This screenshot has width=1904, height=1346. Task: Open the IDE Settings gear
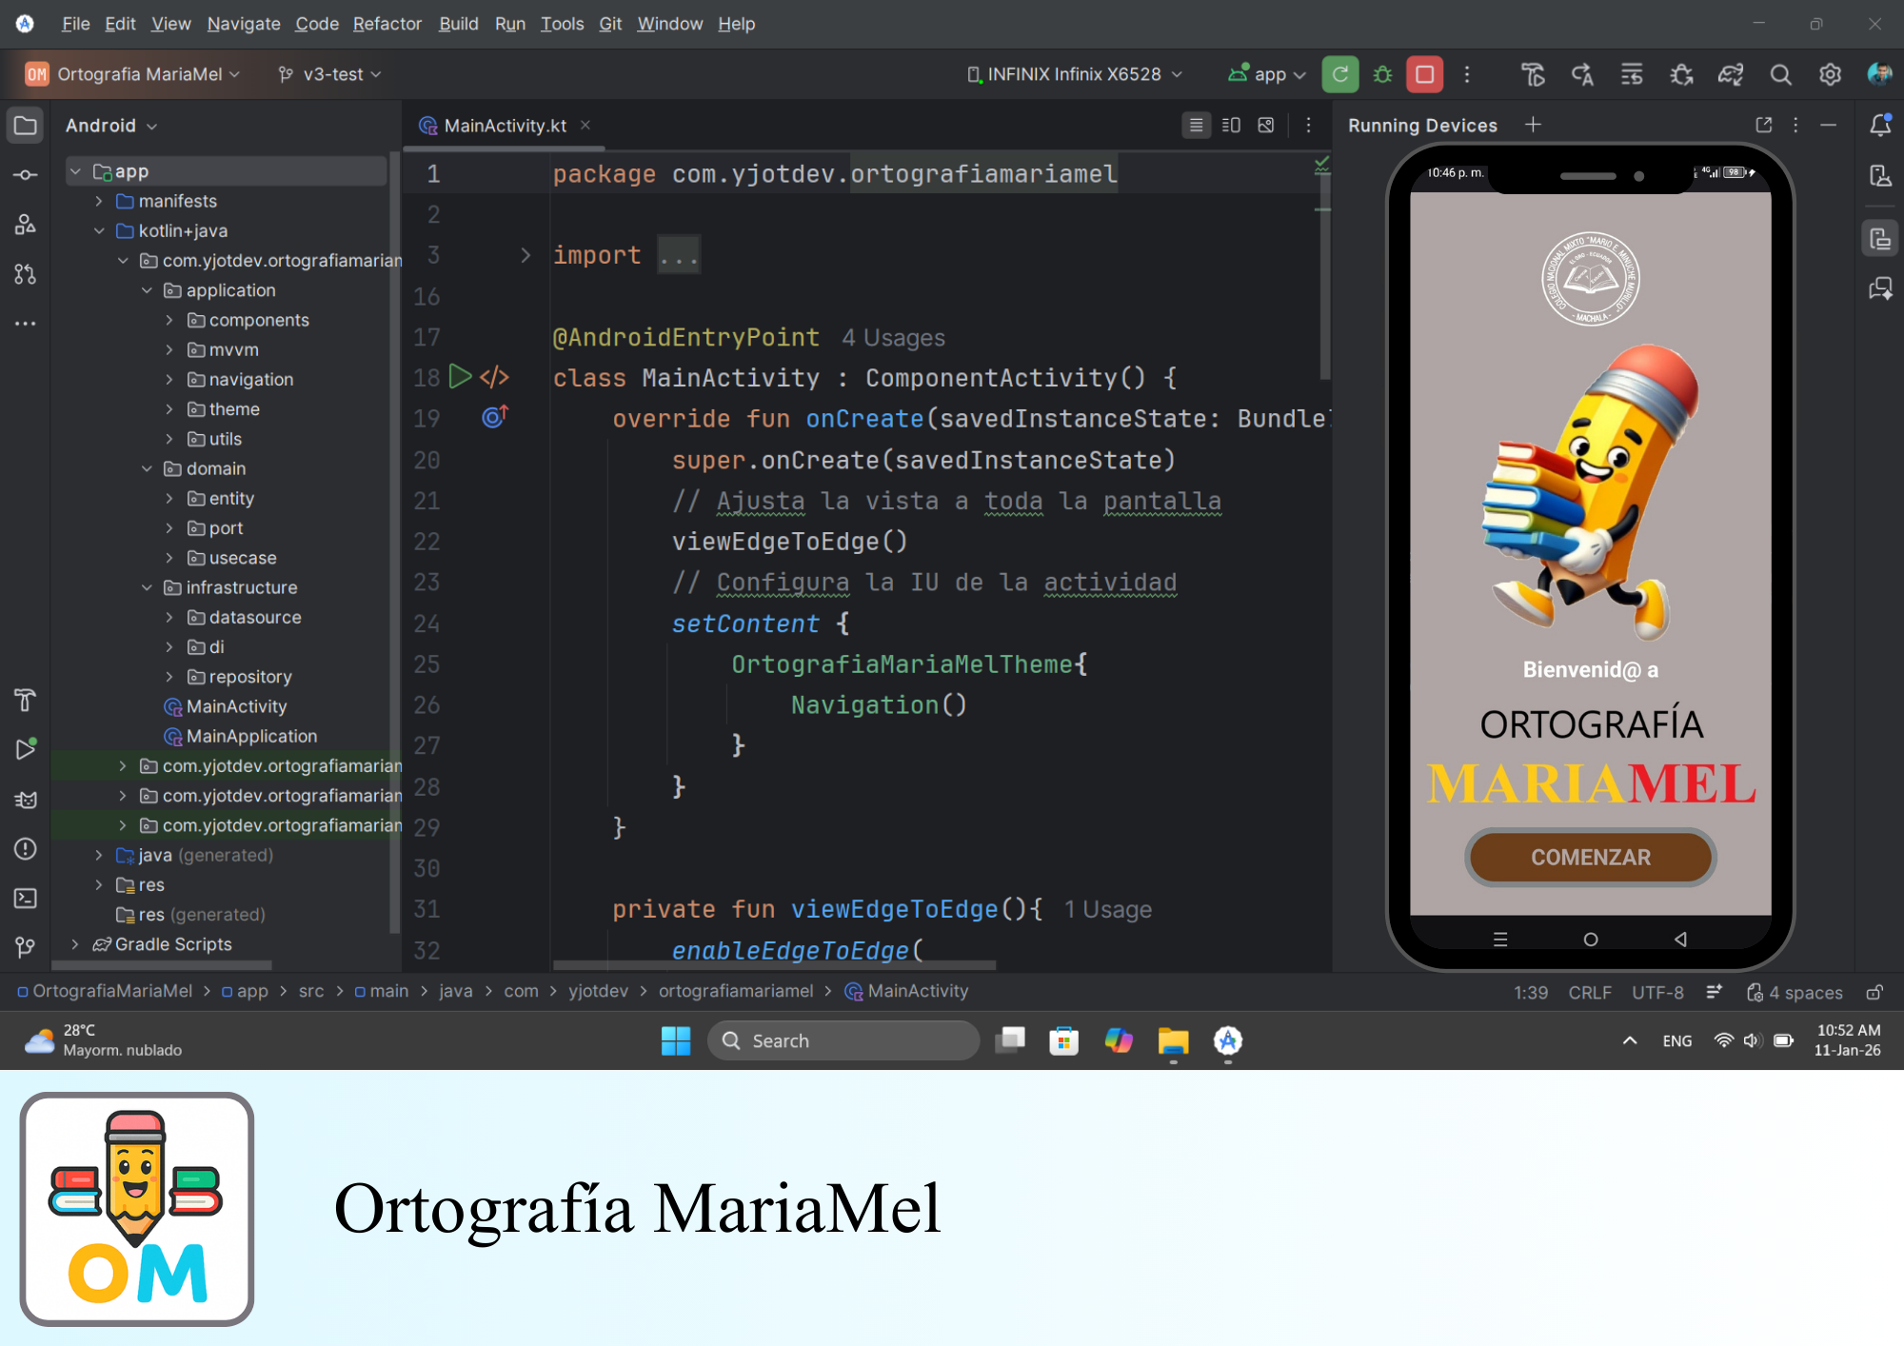pos(1829,74)
